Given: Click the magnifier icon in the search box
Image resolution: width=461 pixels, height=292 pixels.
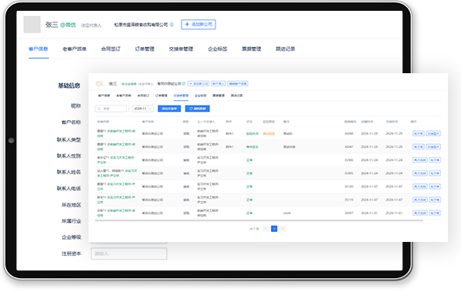Looking at the screenshot, I should pyautogui.click(x=99, y=109).
